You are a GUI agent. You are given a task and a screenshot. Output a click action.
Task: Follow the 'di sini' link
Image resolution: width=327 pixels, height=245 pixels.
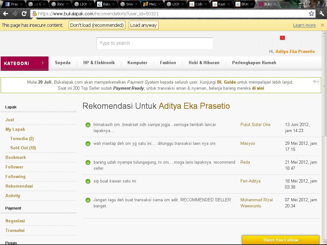coord(258,88)
